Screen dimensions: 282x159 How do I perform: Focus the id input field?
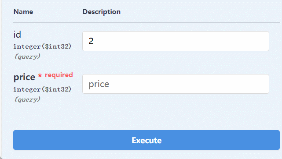176,41
